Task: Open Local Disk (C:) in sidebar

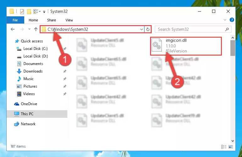Action: (x=36, y=49)
